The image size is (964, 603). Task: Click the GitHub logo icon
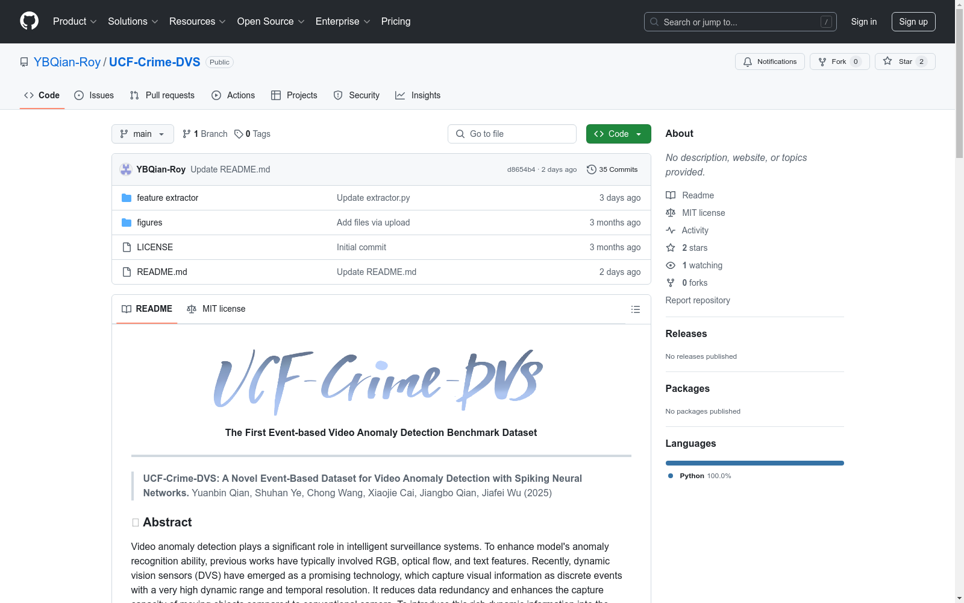click(29, 21)
